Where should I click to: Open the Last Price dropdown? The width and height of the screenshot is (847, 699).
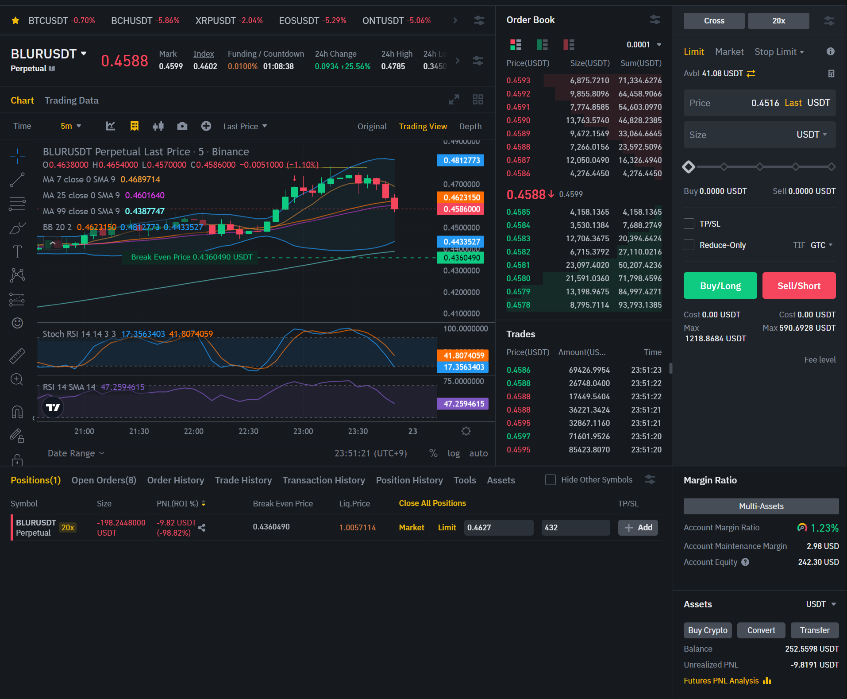click(x=245, y=126)
